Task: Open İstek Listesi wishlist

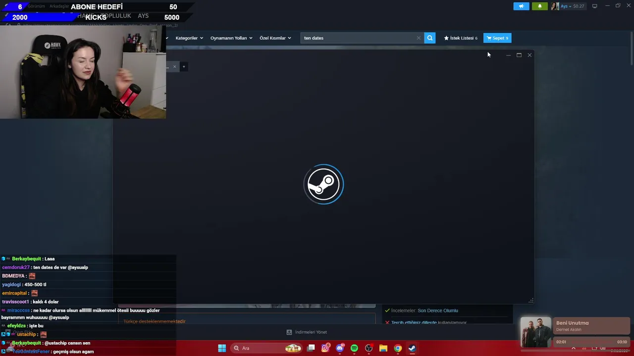Action: 461,38
